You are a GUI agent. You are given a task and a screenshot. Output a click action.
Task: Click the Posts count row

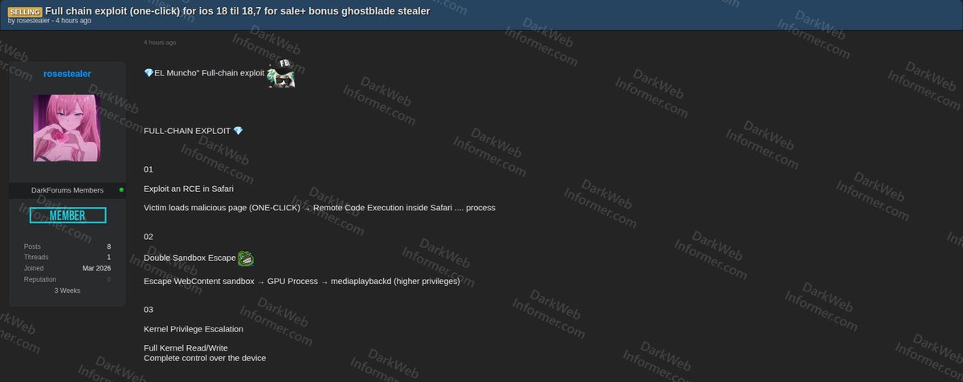click(x=67, y=246)
